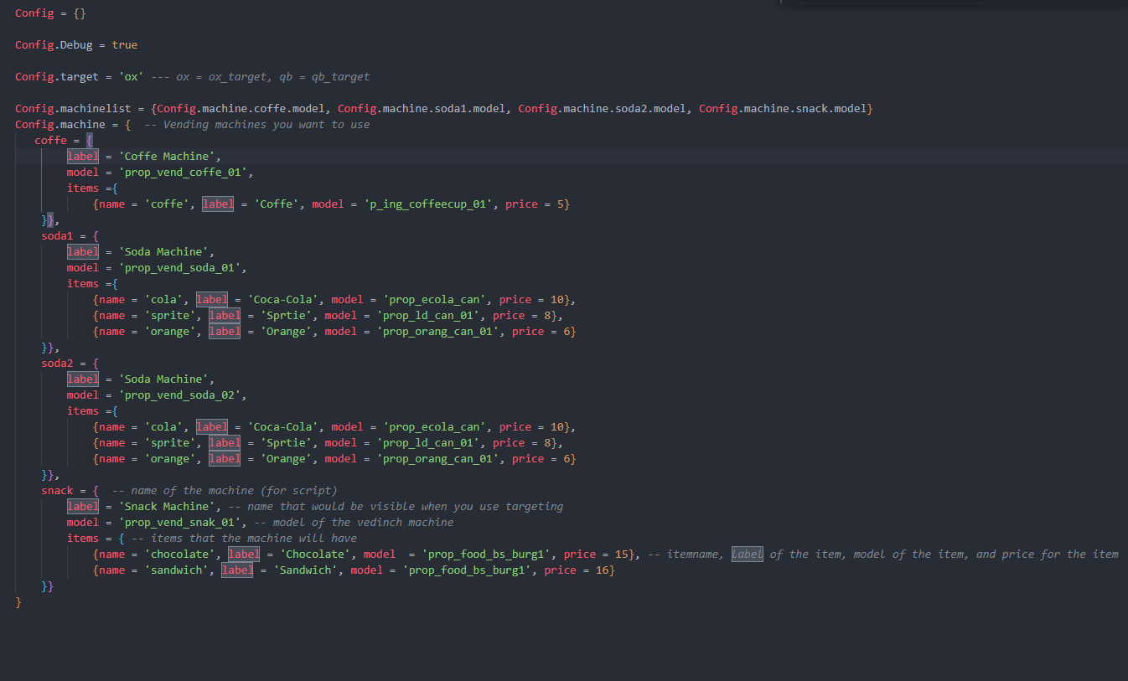Click the 'soda1' table name
1128x681 pixels.
[56, 235]
